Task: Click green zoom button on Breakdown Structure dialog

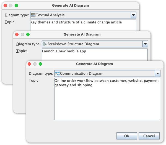Action: point(28,34)
